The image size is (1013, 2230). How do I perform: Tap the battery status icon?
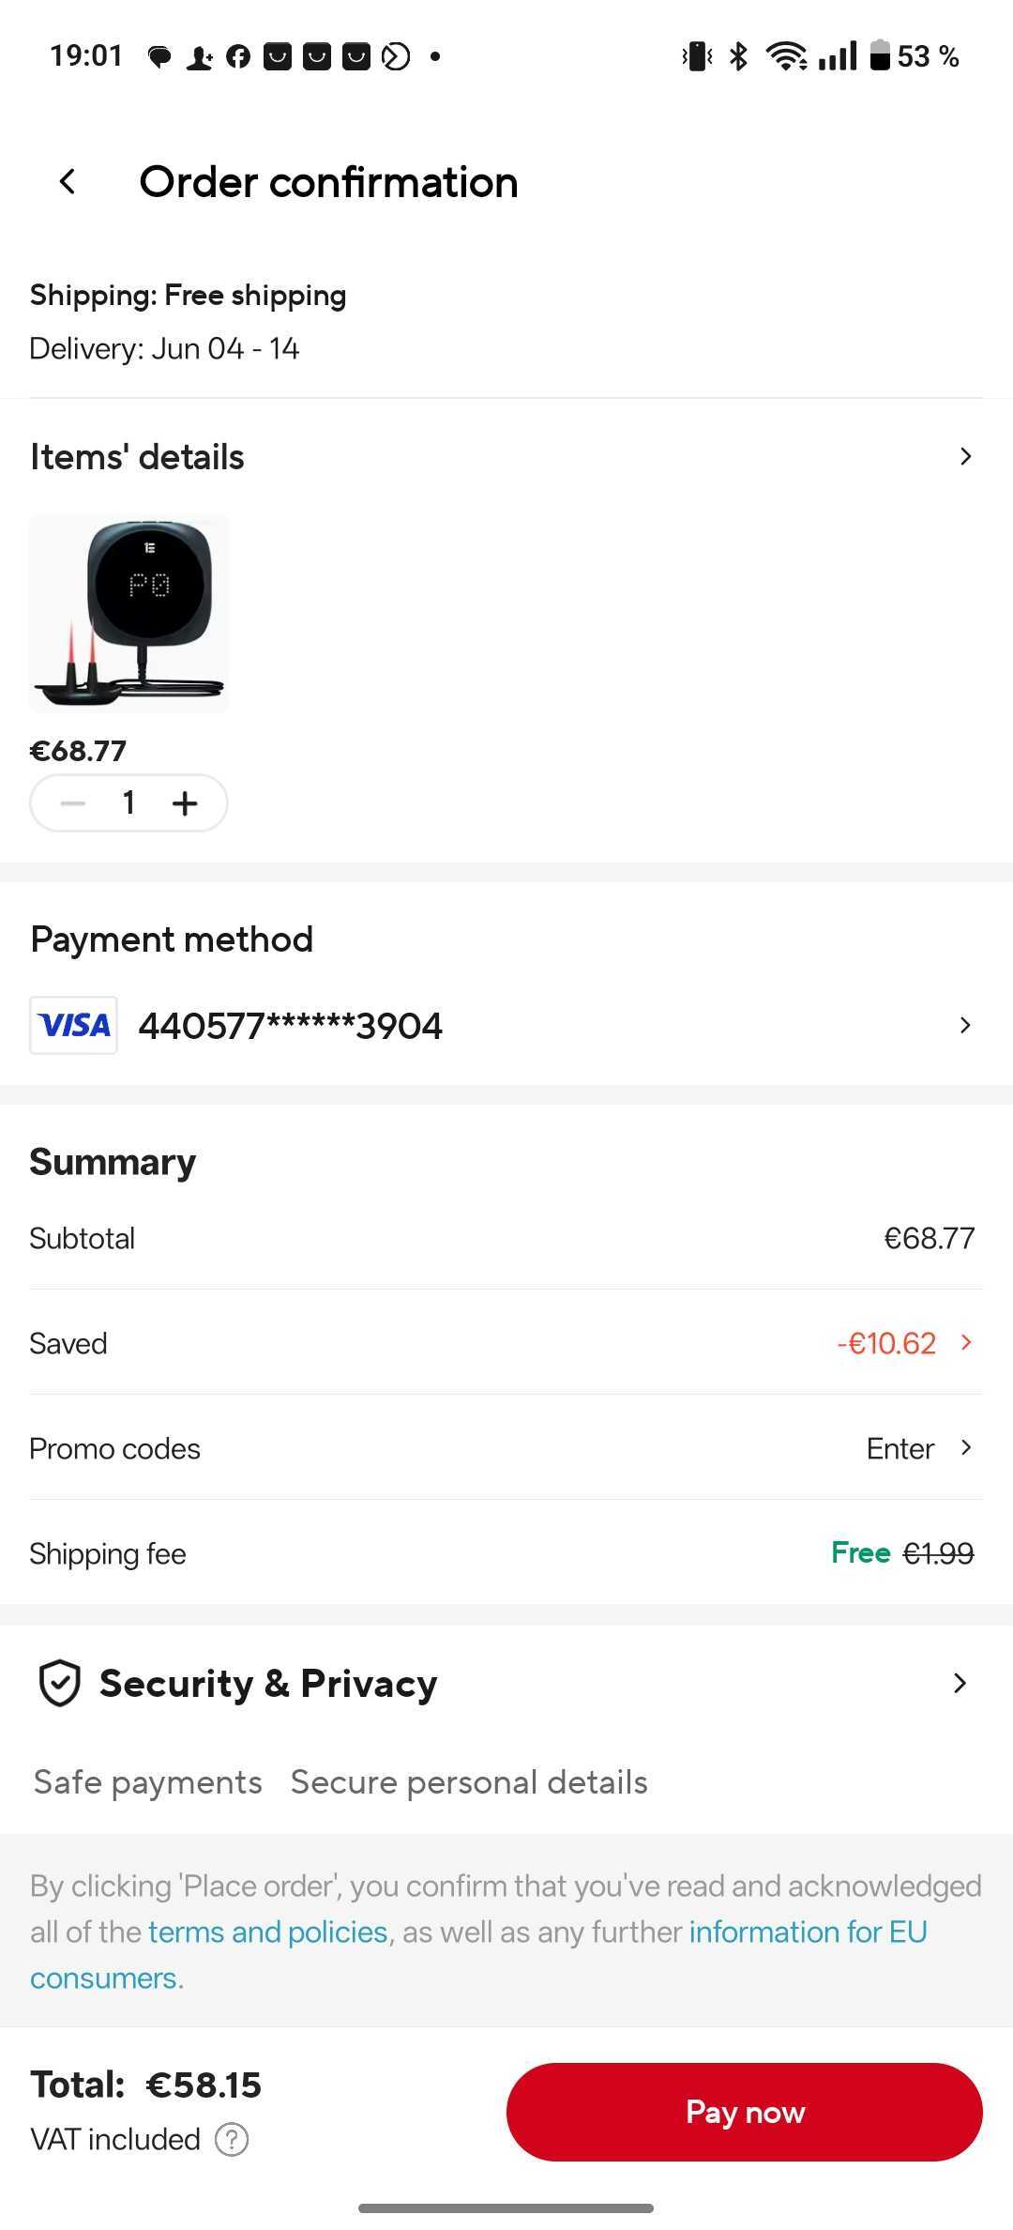tap(879, 56)
